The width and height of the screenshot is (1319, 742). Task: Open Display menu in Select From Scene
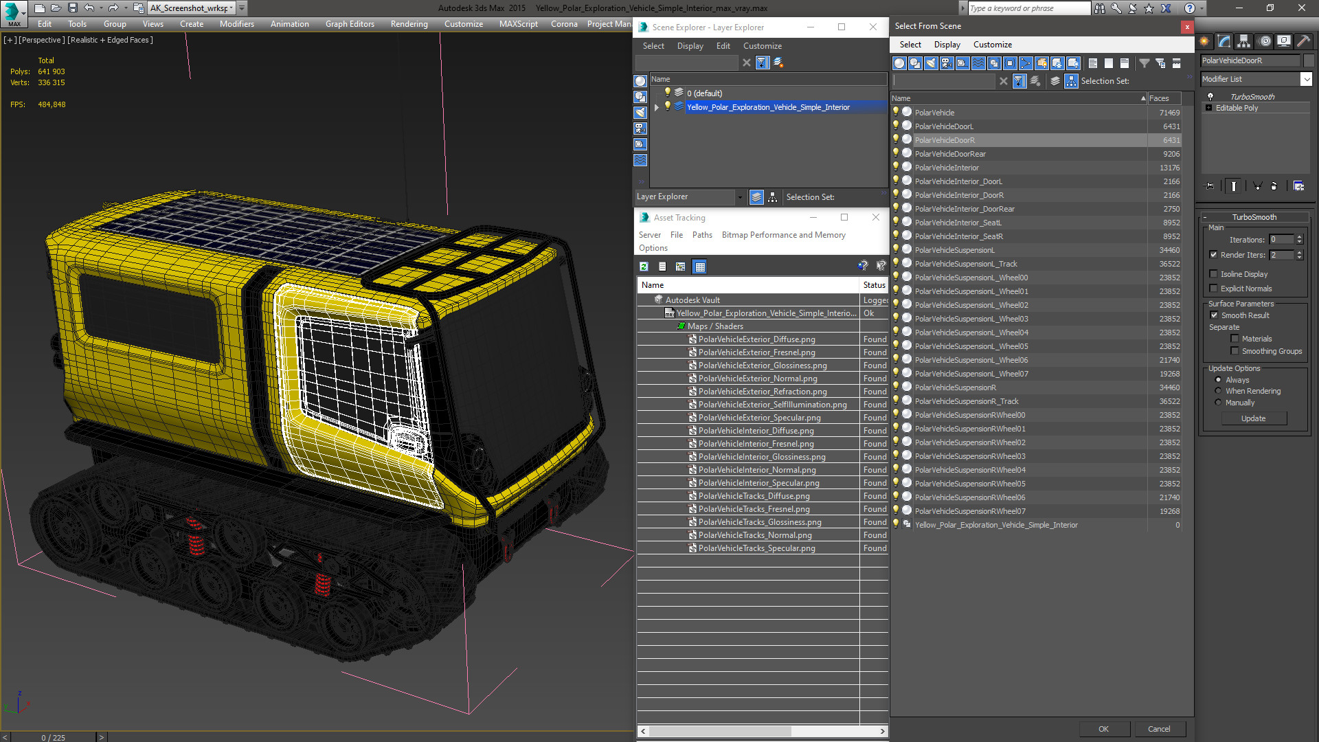[x=947, y=45]
